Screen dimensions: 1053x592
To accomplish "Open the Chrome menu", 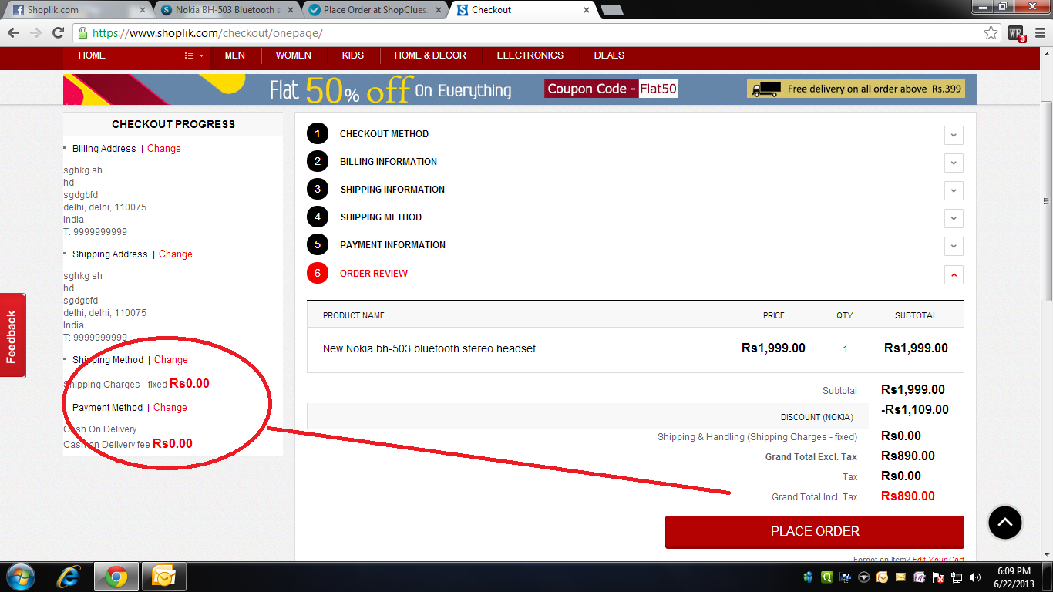I will [x=1039, y=33].
